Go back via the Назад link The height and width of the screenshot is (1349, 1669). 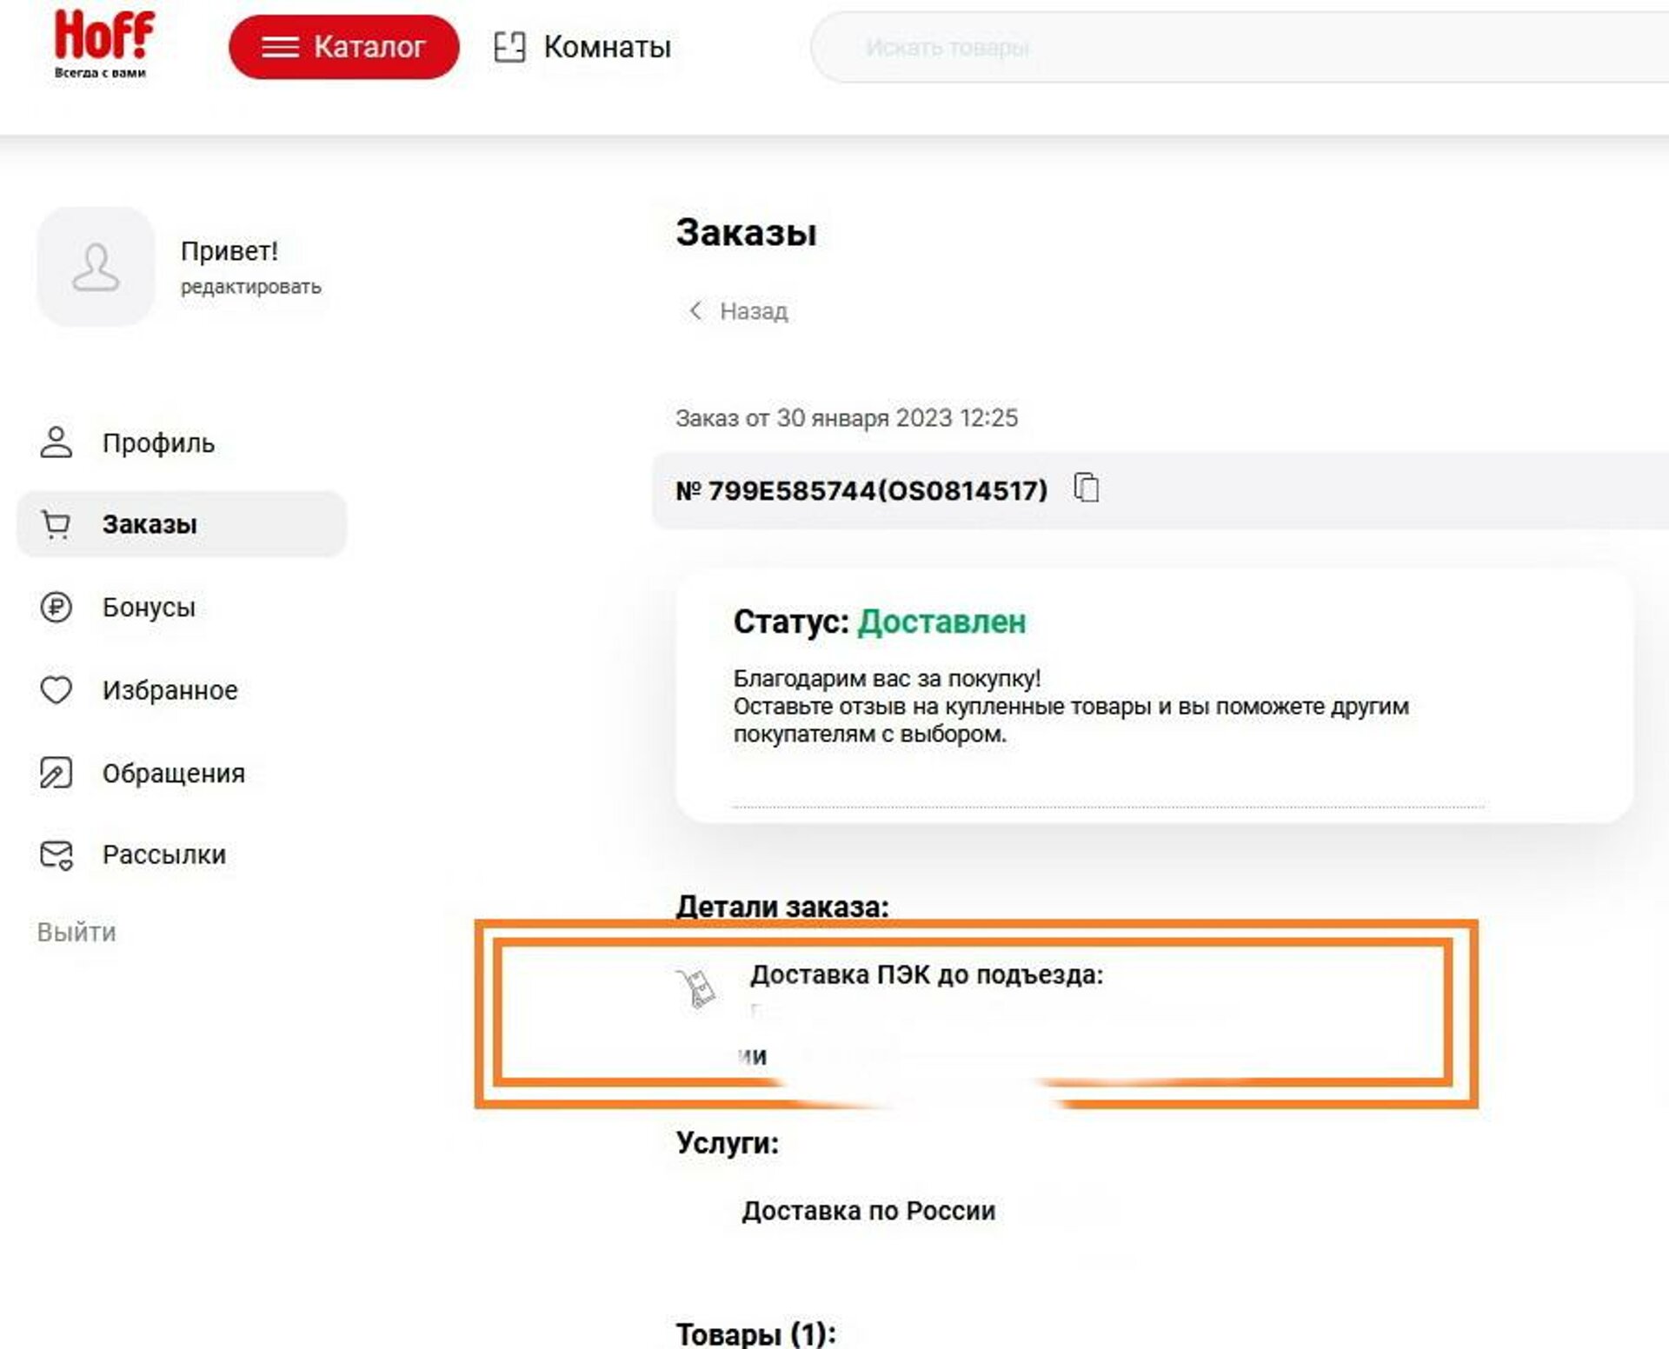tap(738, 310)
